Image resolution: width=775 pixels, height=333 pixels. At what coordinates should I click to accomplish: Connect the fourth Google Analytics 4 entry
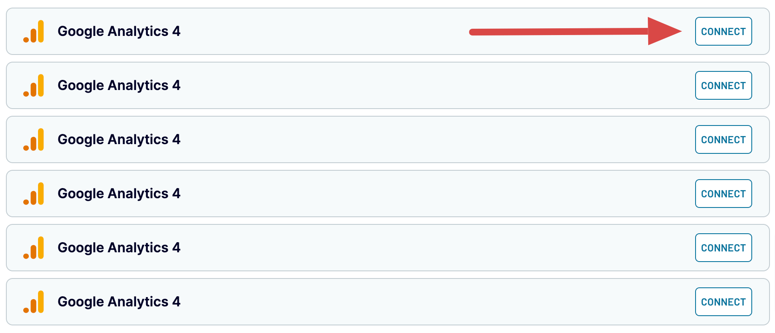coord(723,194)
